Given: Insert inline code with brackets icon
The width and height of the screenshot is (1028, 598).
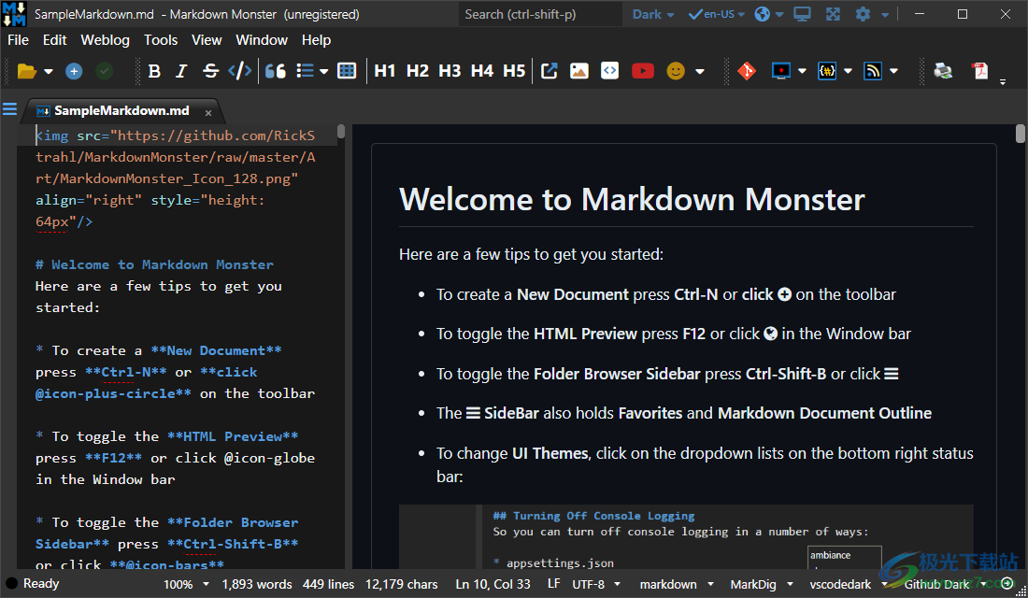Looking at the screenshot, I should tap(240, 71).
